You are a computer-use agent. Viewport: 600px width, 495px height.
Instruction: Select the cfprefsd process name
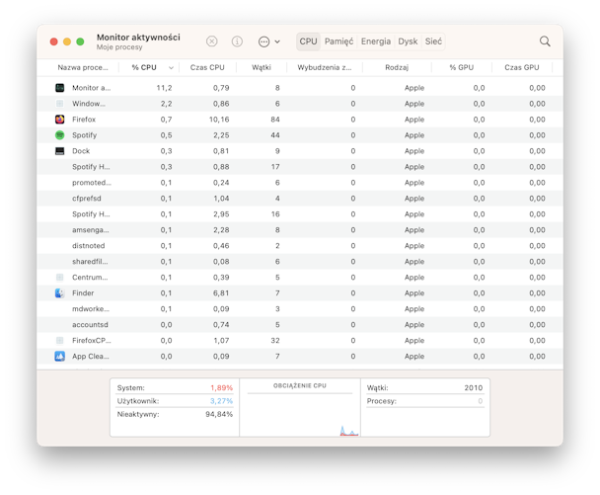87,198
